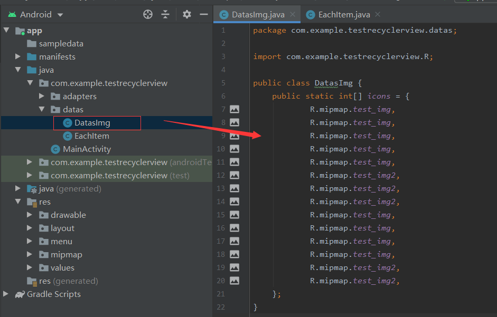Collapse the java folder
The image size is (497, 317).
coord(18,70)
